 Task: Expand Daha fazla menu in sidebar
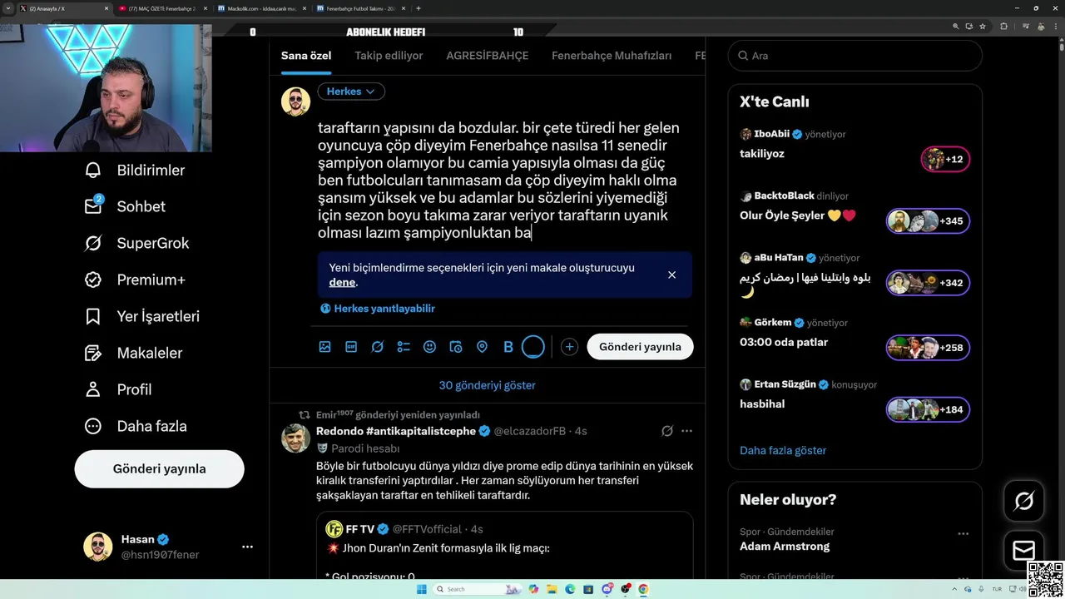coord(136,426)
